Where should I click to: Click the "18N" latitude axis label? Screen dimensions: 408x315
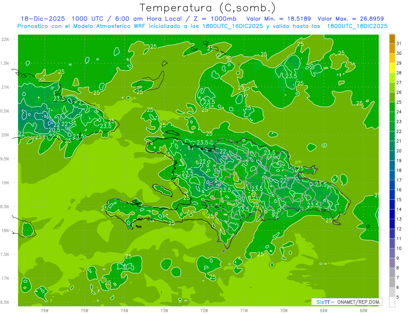click(x=5, y=230)
